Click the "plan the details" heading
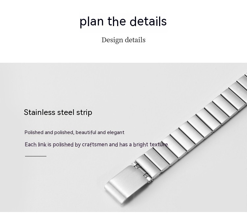This screenshot has width=247, height=214. [x=123, y=21]
